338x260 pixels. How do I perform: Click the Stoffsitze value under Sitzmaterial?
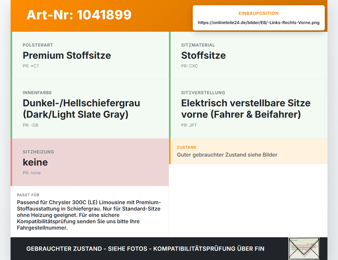click(x=203, y=55)
